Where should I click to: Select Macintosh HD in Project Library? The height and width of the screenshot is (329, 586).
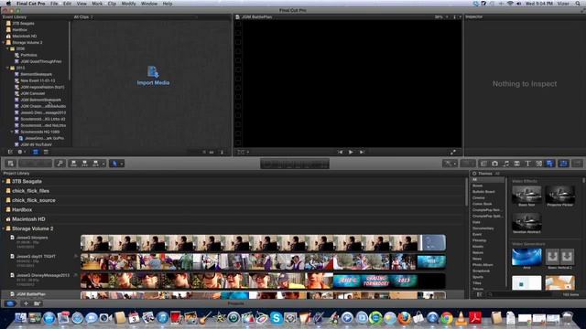[28, 219]
